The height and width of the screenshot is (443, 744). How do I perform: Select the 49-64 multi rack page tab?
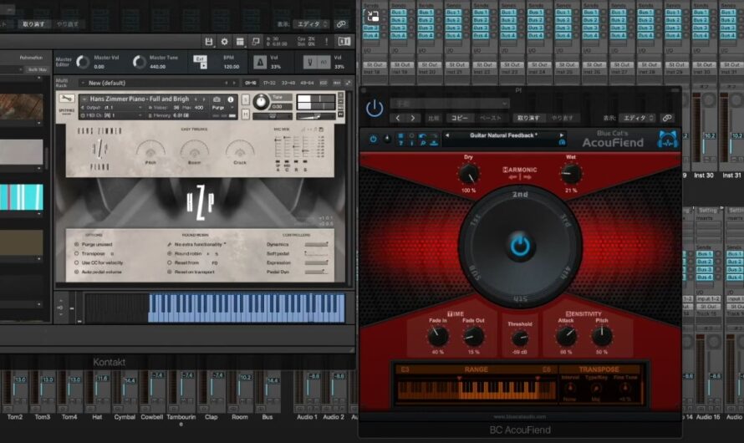[x=307, y=83]
